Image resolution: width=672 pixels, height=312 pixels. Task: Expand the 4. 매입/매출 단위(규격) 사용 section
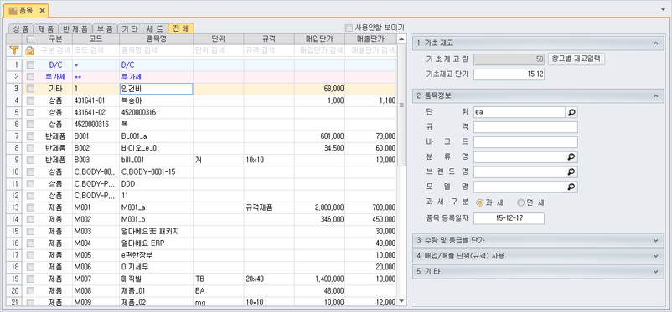(655, 256)
